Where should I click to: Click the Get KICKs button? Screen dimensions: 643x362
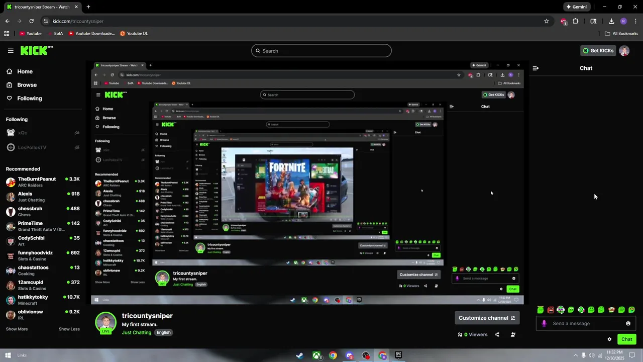(x=598, y=51)
